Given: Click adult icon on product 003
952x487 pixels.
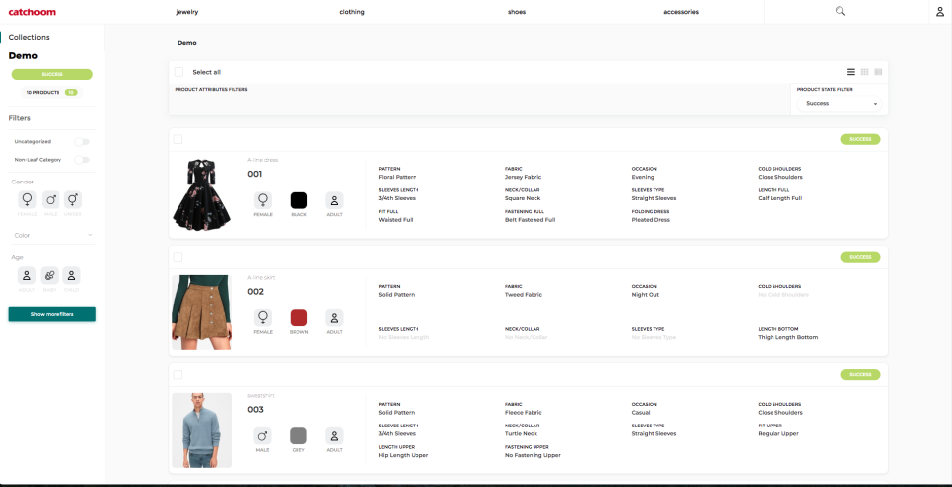Looking at the screenshot, I should (334, 436).
